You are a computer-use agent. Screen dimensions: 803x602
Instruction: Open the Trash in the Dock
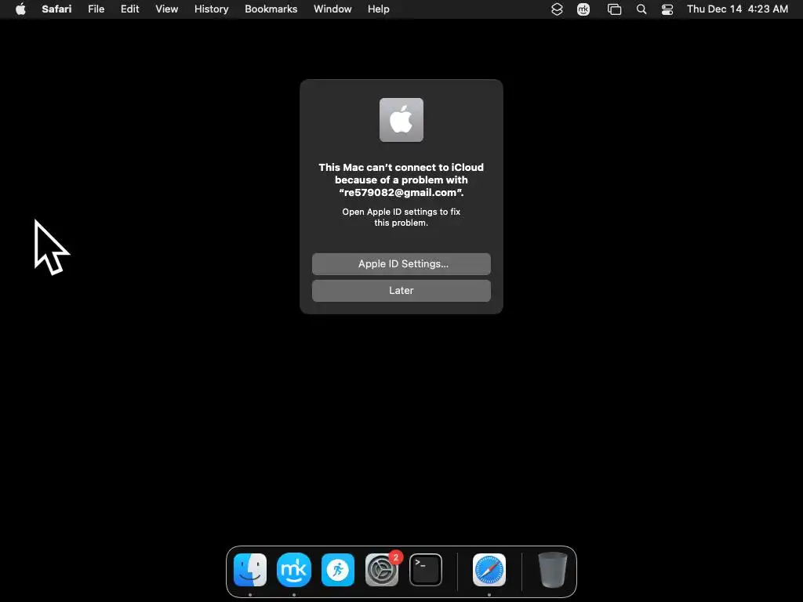click(553, 570)
